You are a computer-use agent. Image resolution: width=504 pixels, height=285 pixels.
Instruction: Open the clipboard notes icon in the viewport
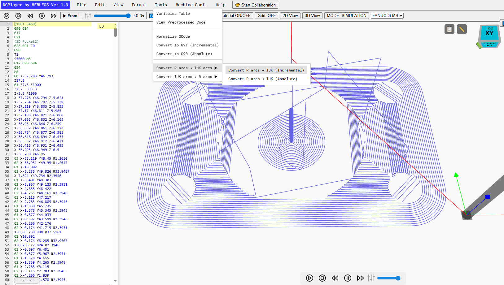(x=449, y=29)
